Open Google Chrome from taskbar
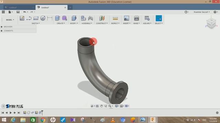Image resolution: width=220 pixels, height=123 pixels. pyautogui.click(x=43, y=120)
